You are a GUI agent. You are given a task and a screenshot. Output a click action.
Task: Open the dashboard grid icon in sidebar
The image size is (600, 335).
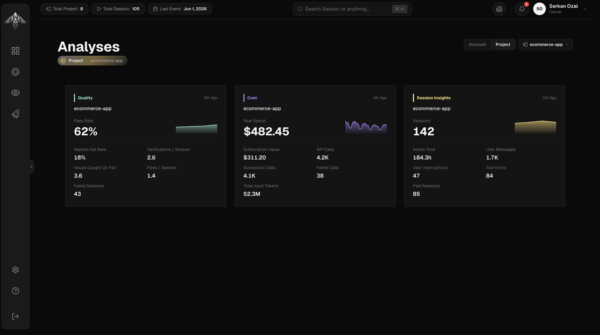click(x=15, y=51)
